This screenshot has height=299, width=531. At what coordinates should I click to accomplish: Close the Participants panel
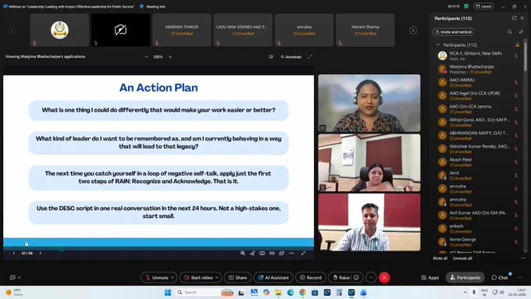click(522, 18)
